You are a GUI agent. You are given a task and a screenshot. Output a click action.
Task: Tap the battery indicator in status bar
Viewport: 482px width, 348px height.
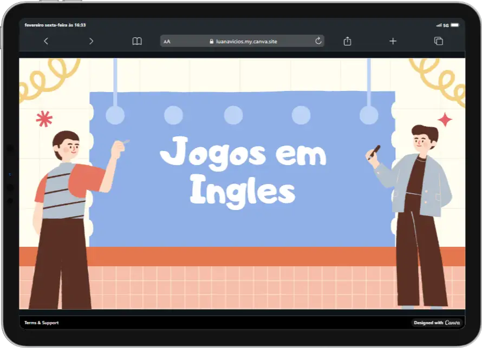[x=455, y=25]
